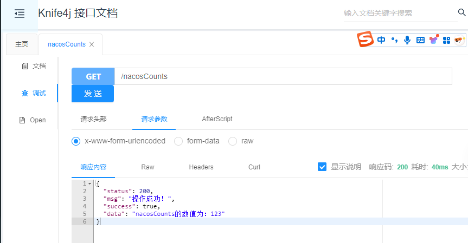Image resolution: width=468 pixels, height=243 pixels.
Task: Switch to the 主页 tab
Action: (22, 44)
